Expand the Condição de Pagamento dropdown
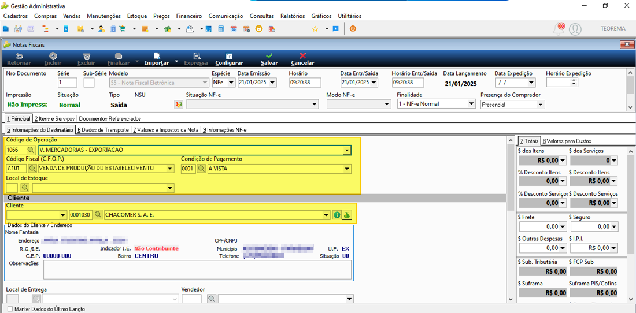Screen dimensions: 636x313 347,169
